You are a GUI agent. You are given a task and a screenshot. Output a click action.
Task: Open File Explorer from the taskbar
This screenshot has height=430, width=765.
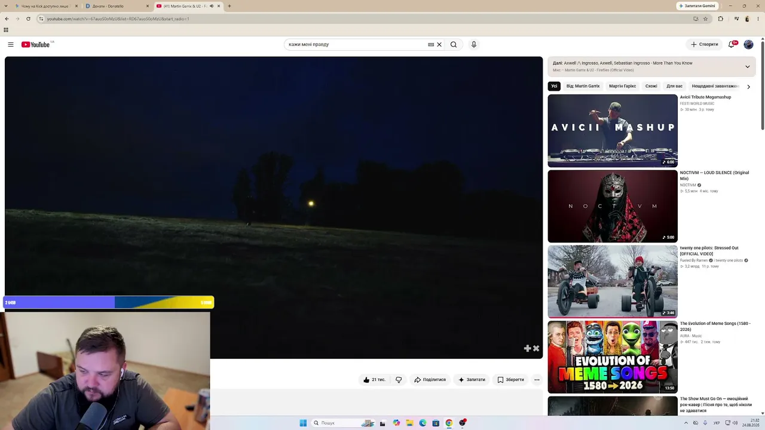(x=409, y=423)
